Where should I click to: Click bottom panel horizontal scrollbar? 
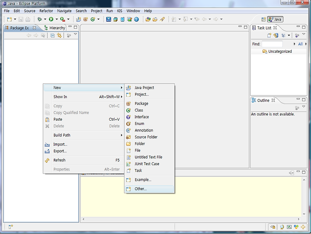coord(191,219)
